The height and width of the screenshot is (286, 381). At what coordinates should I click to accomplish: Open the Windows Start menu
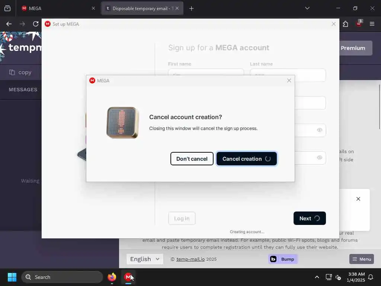(12, 277)
